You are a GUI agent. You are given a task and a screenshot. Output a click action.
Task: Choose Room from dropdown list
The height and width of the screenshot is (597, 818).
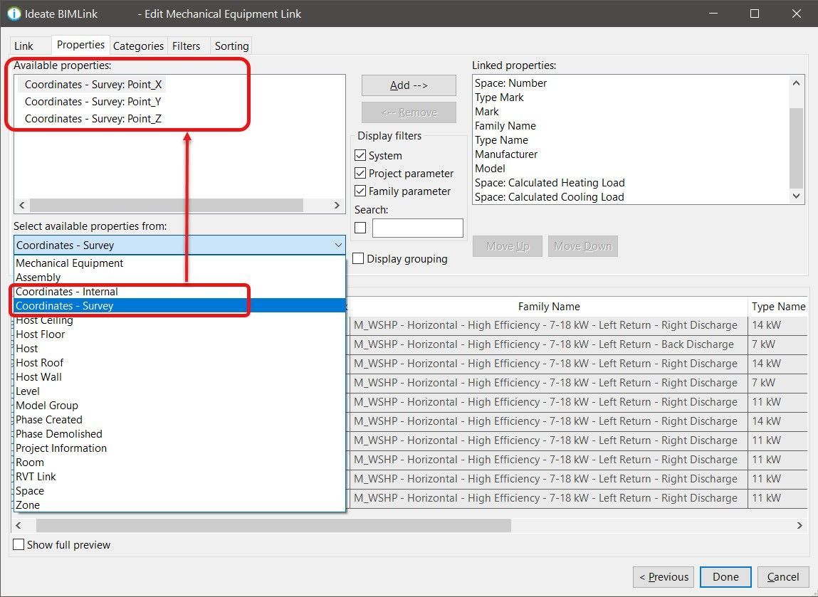[x=179, y=463]
